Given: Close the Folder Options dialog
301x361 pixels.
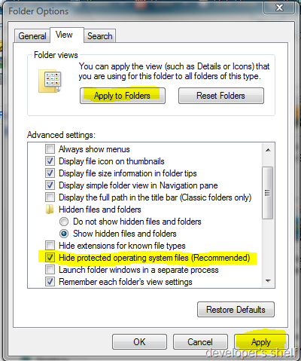Looking at the screenshot, I should (x=279, y=8).
